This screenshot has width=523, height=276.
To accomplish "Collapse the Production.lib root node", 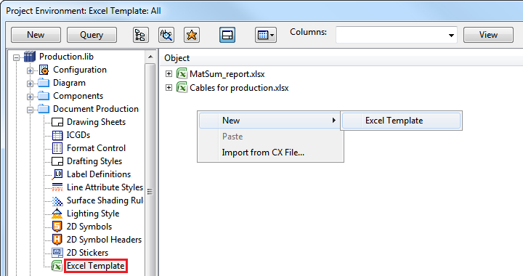I will pos(16,57).
